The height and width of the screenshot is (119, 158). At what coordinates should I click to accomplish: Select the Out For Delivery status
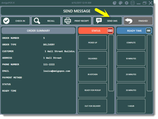coord(92,106)
